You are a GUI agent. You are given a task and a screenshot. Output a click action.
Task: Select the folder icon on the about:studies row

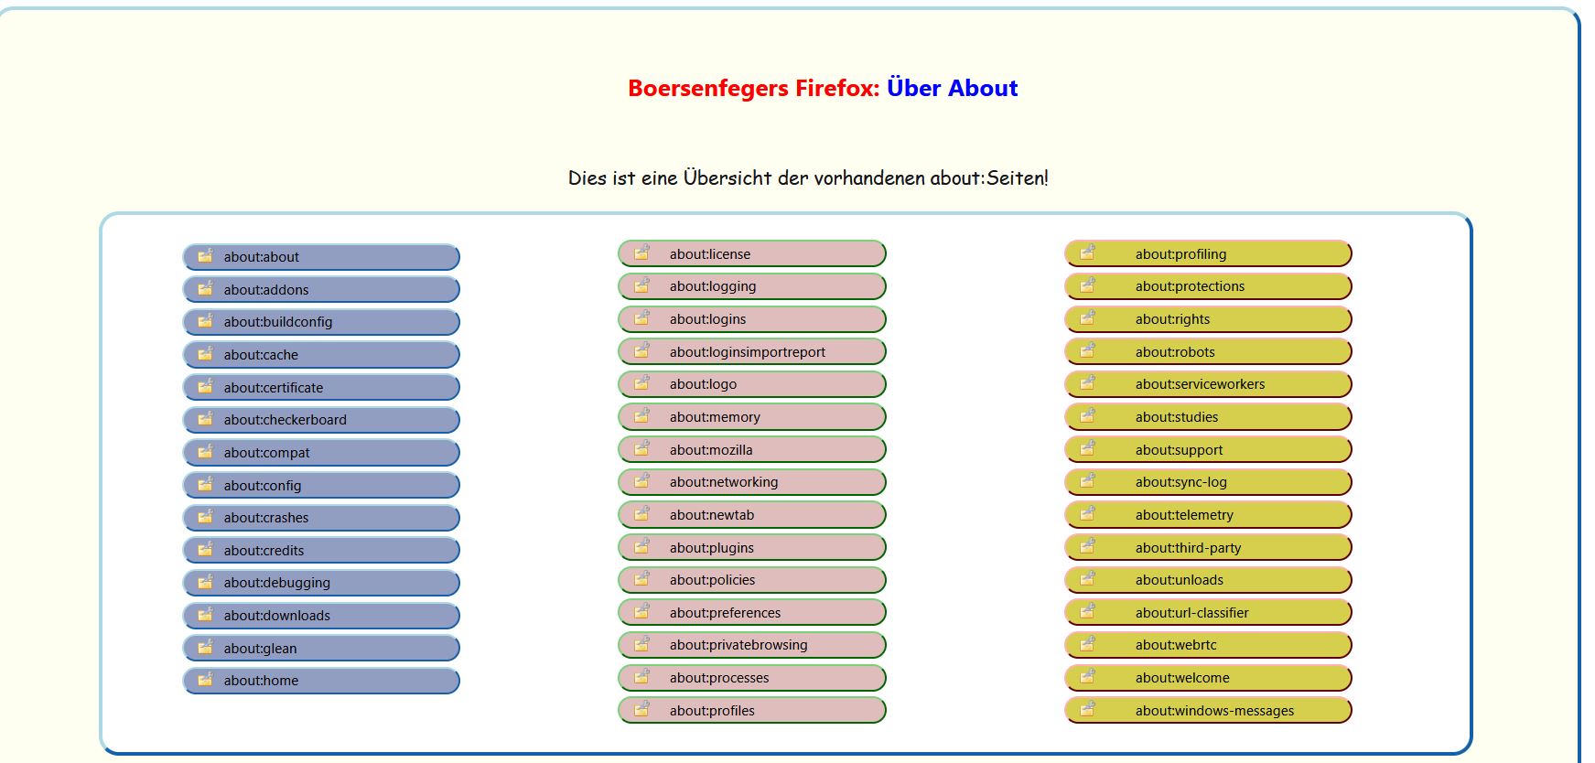(1087, 415)
